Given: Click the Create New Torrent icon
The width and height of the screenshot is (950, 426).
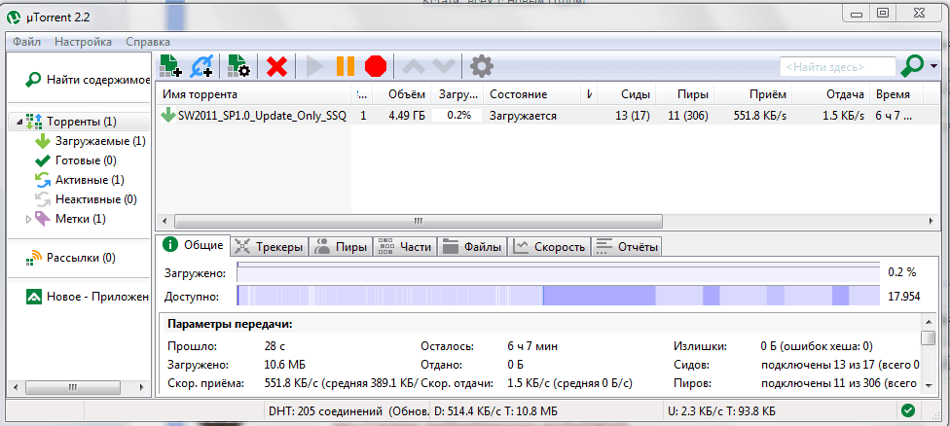Looking at the screenshot, I should tap(238, 65).
